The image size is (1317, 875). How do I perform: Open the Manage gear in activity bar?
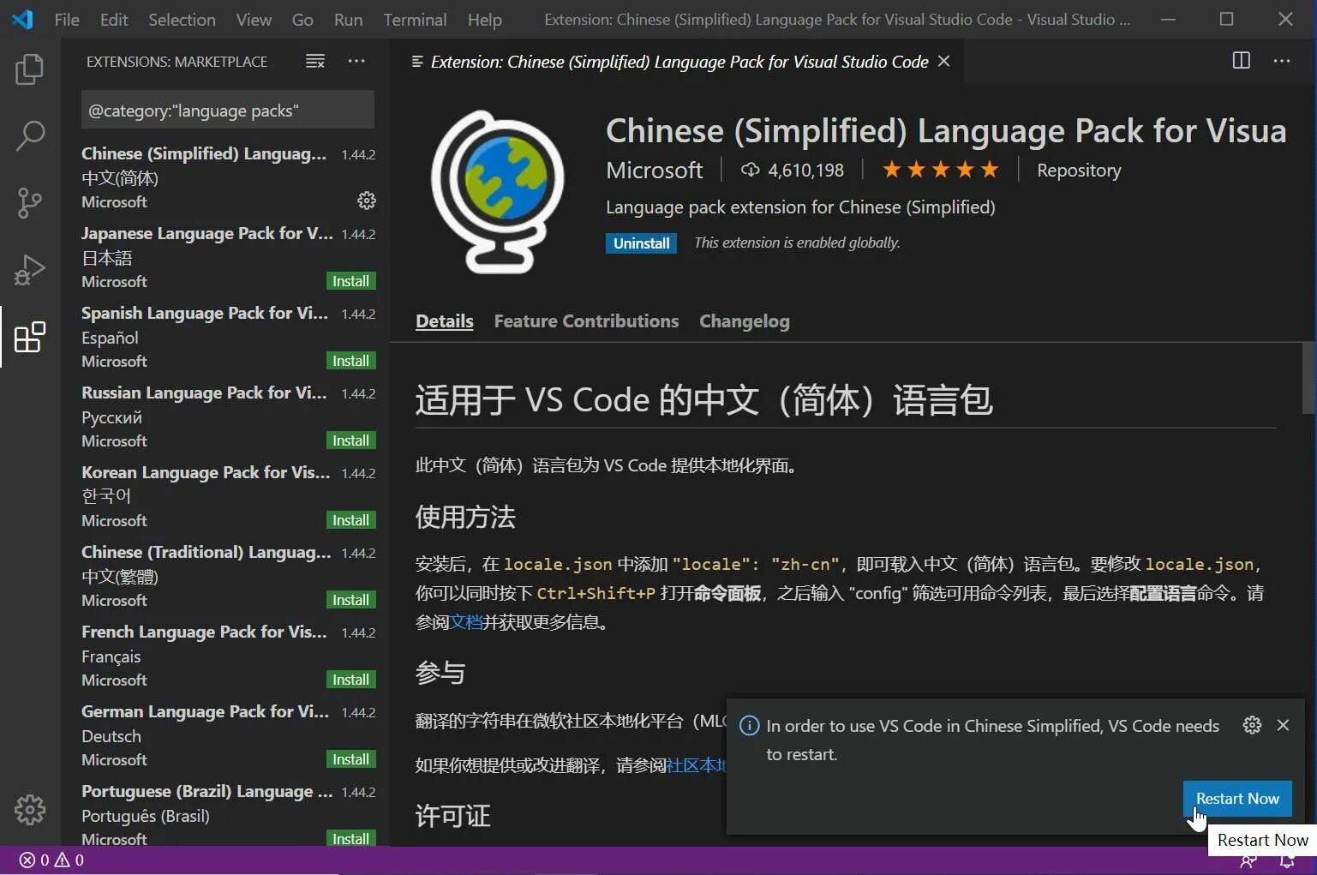coord(30,809)
